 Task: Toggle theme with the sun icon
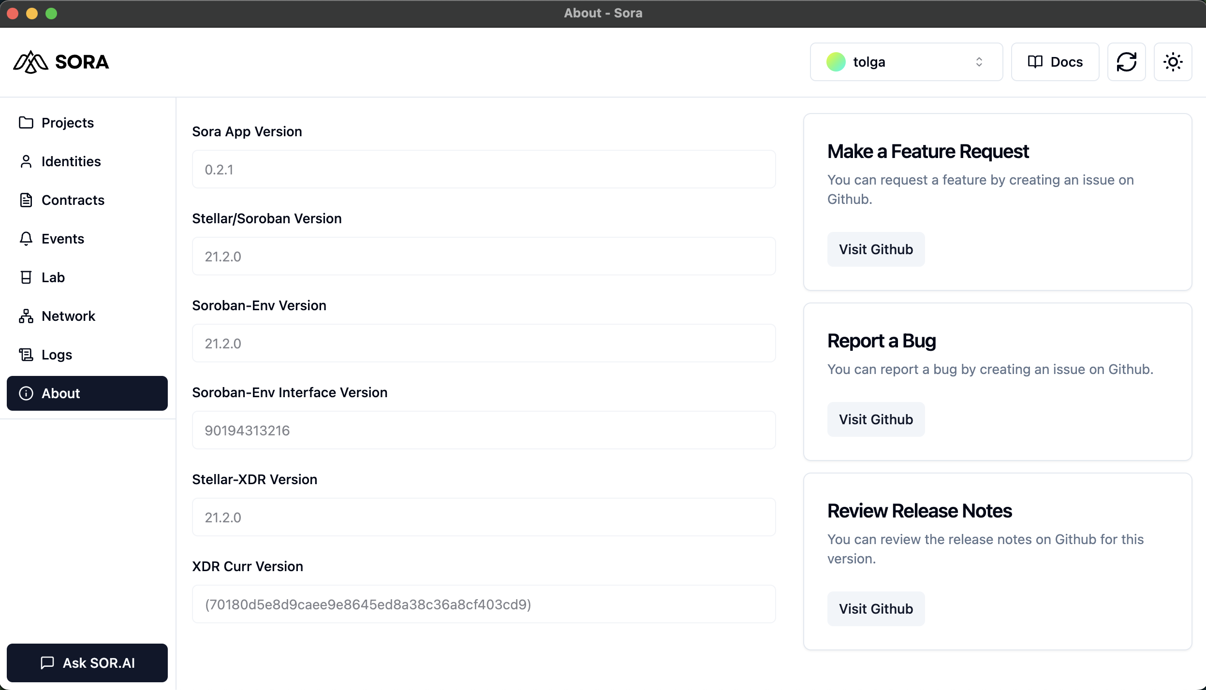click(1173, 62)
